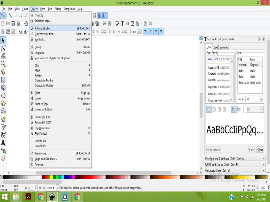Select Bold Italic in Style list
This screenshot has height=202, width=270.
pyautogui.click(x=249, y=83)
